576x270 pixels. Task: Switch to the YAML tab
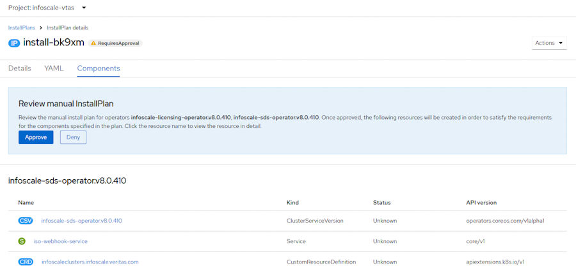(54, 68)
